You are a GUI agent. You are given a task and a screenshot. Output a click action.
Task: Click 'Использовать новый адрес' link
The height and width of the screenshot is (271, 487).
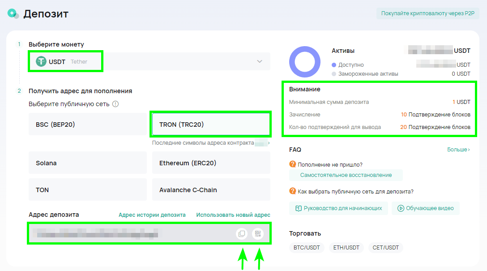point(233,215)
